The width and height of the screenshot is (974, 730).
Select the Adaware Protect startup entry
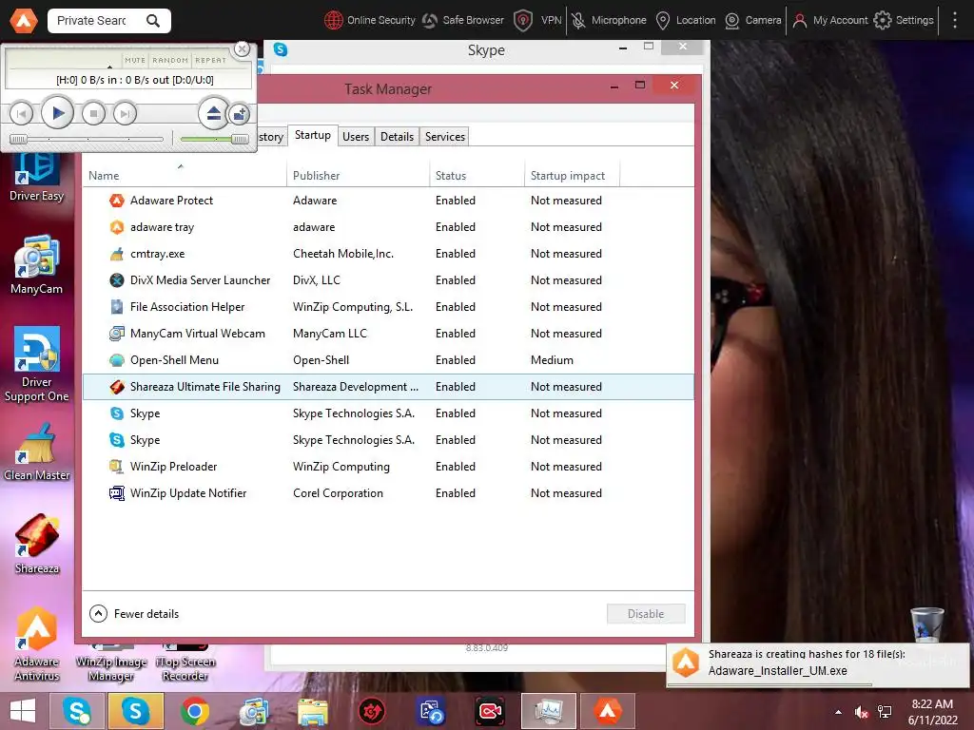click(388, 201)
